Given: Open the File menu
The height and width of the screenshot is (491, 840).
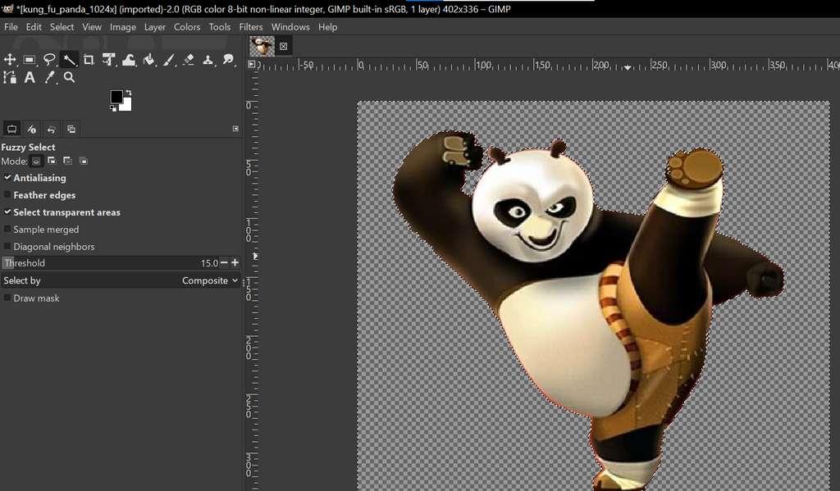Looking at the screenshot, I should [11, 27].
